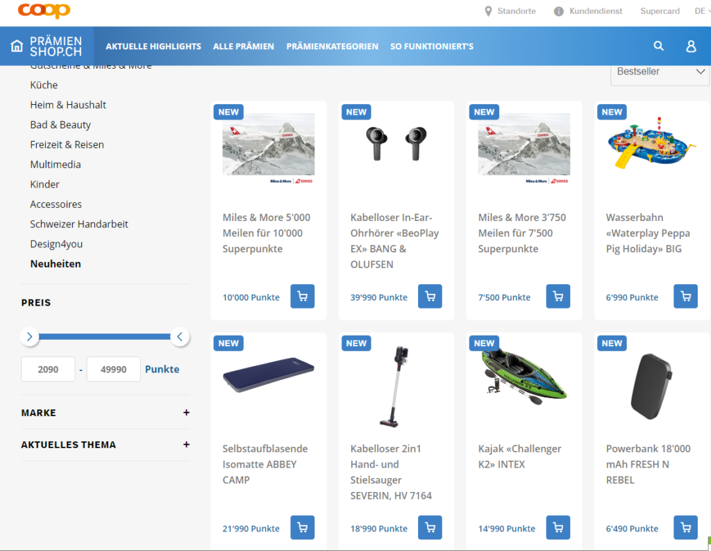Viewport: 711px width, 551px height.
Task: Select the Kinder category
Action: (45, 184)
